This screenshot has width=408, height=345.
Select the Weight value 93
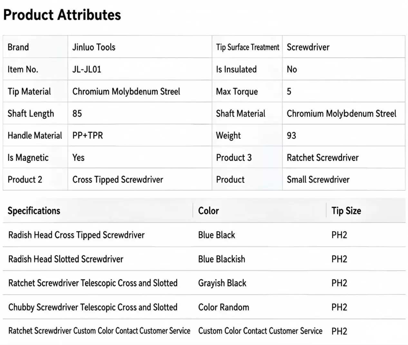coord(291,135)
